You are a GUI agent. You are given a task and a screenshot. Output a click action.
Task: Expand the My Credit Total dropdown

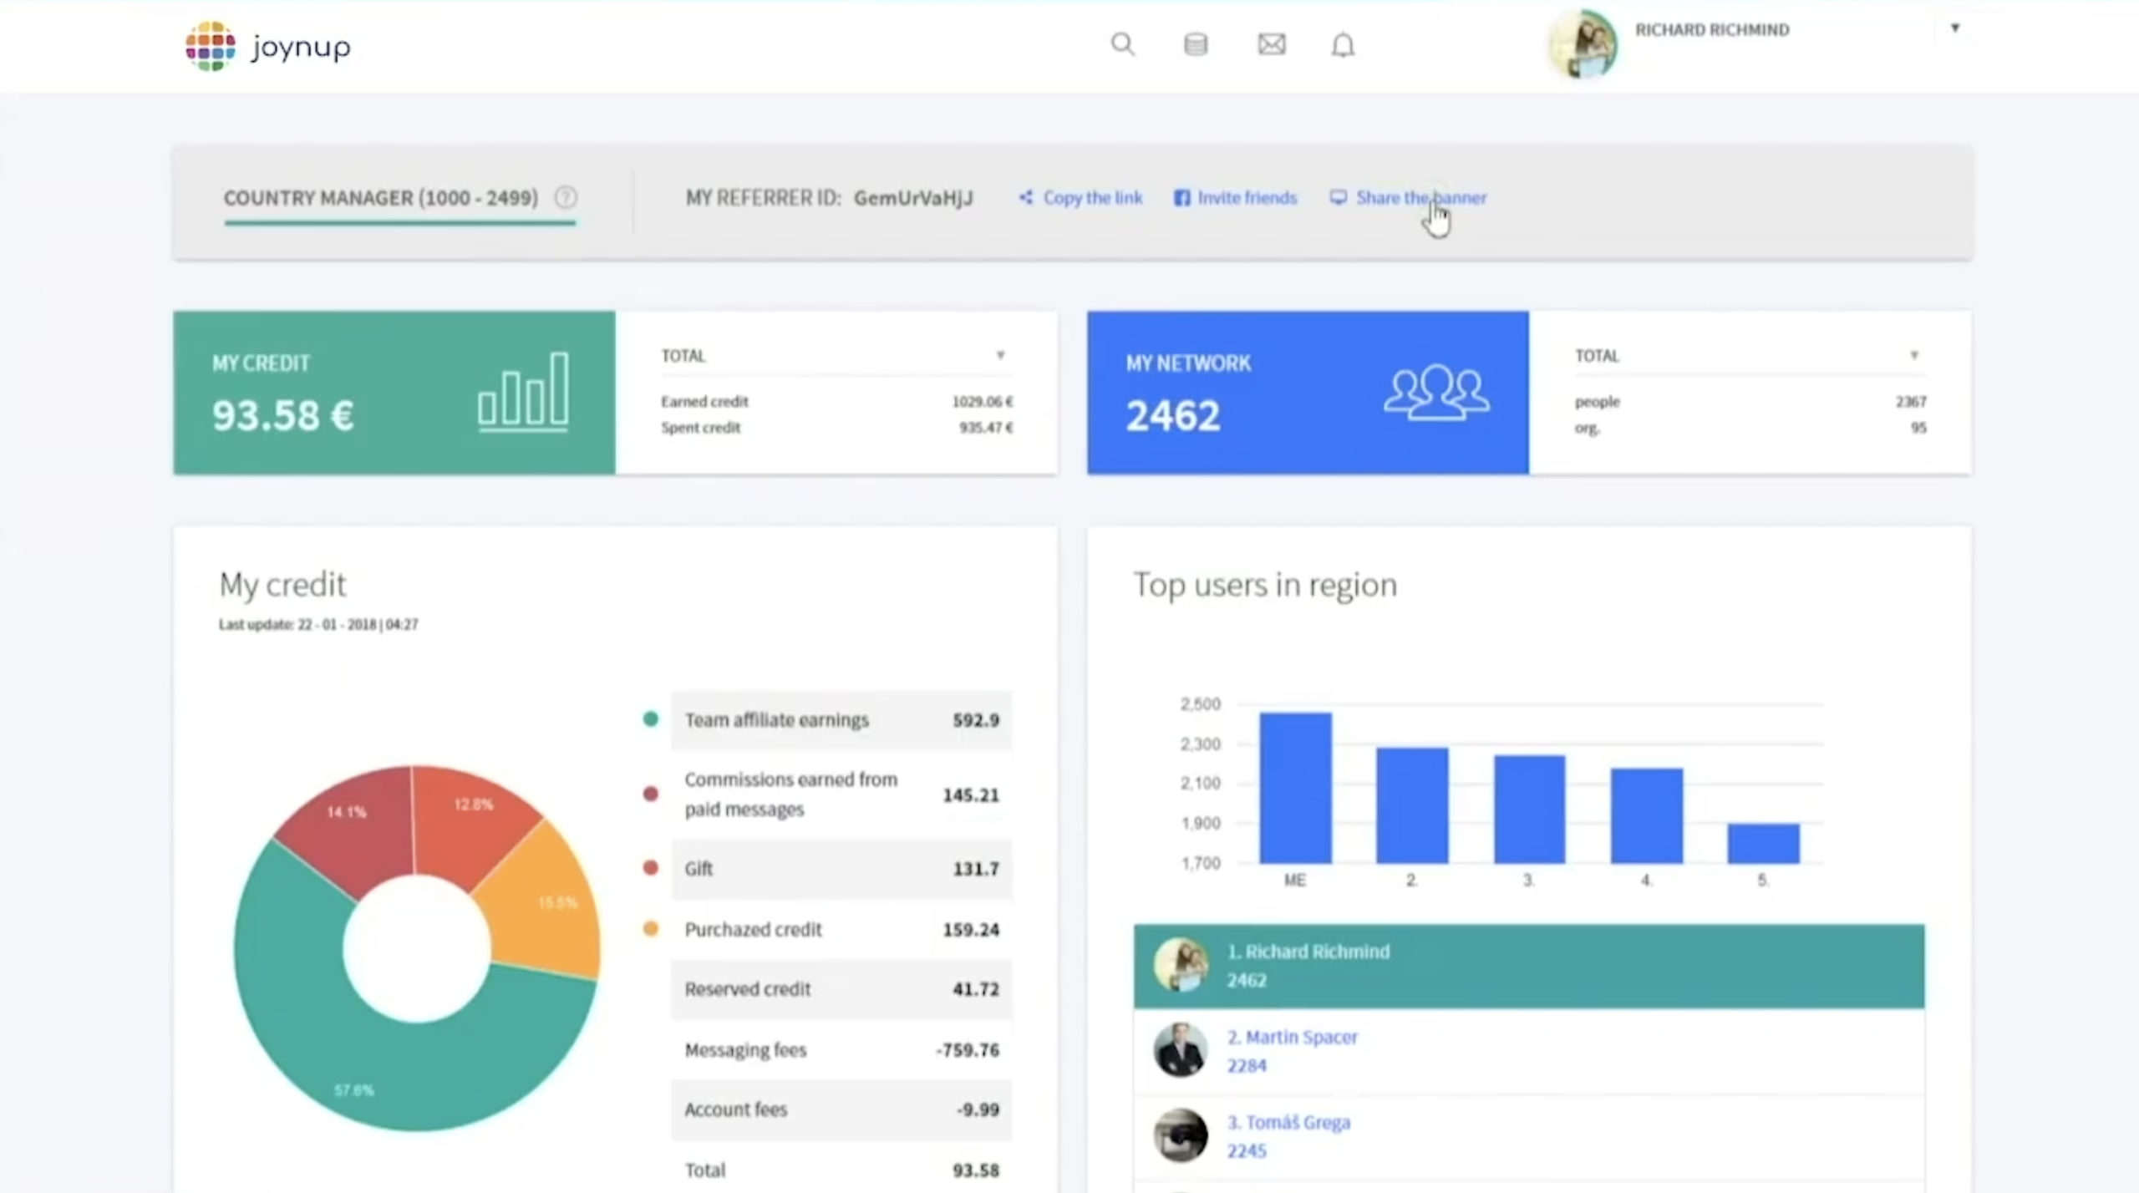[1000, 356]
